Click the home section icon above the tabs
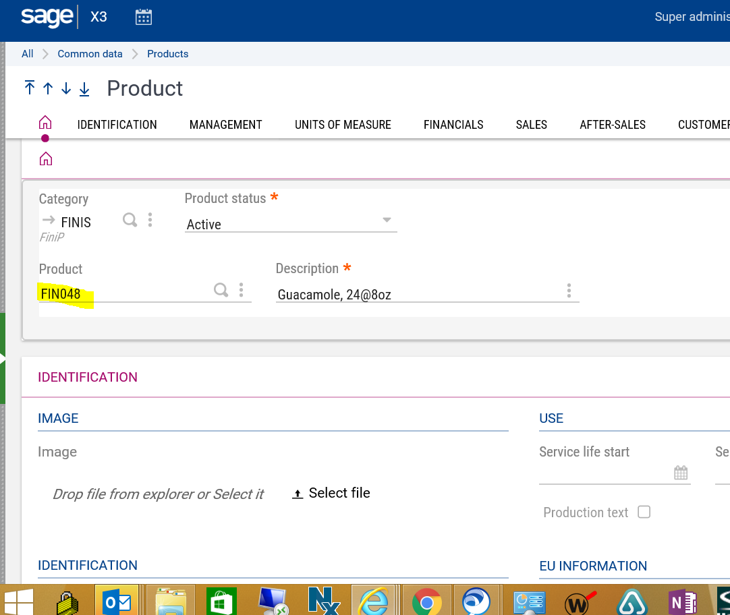This screenshot has height=615, width=730. [x=45, y=122]
